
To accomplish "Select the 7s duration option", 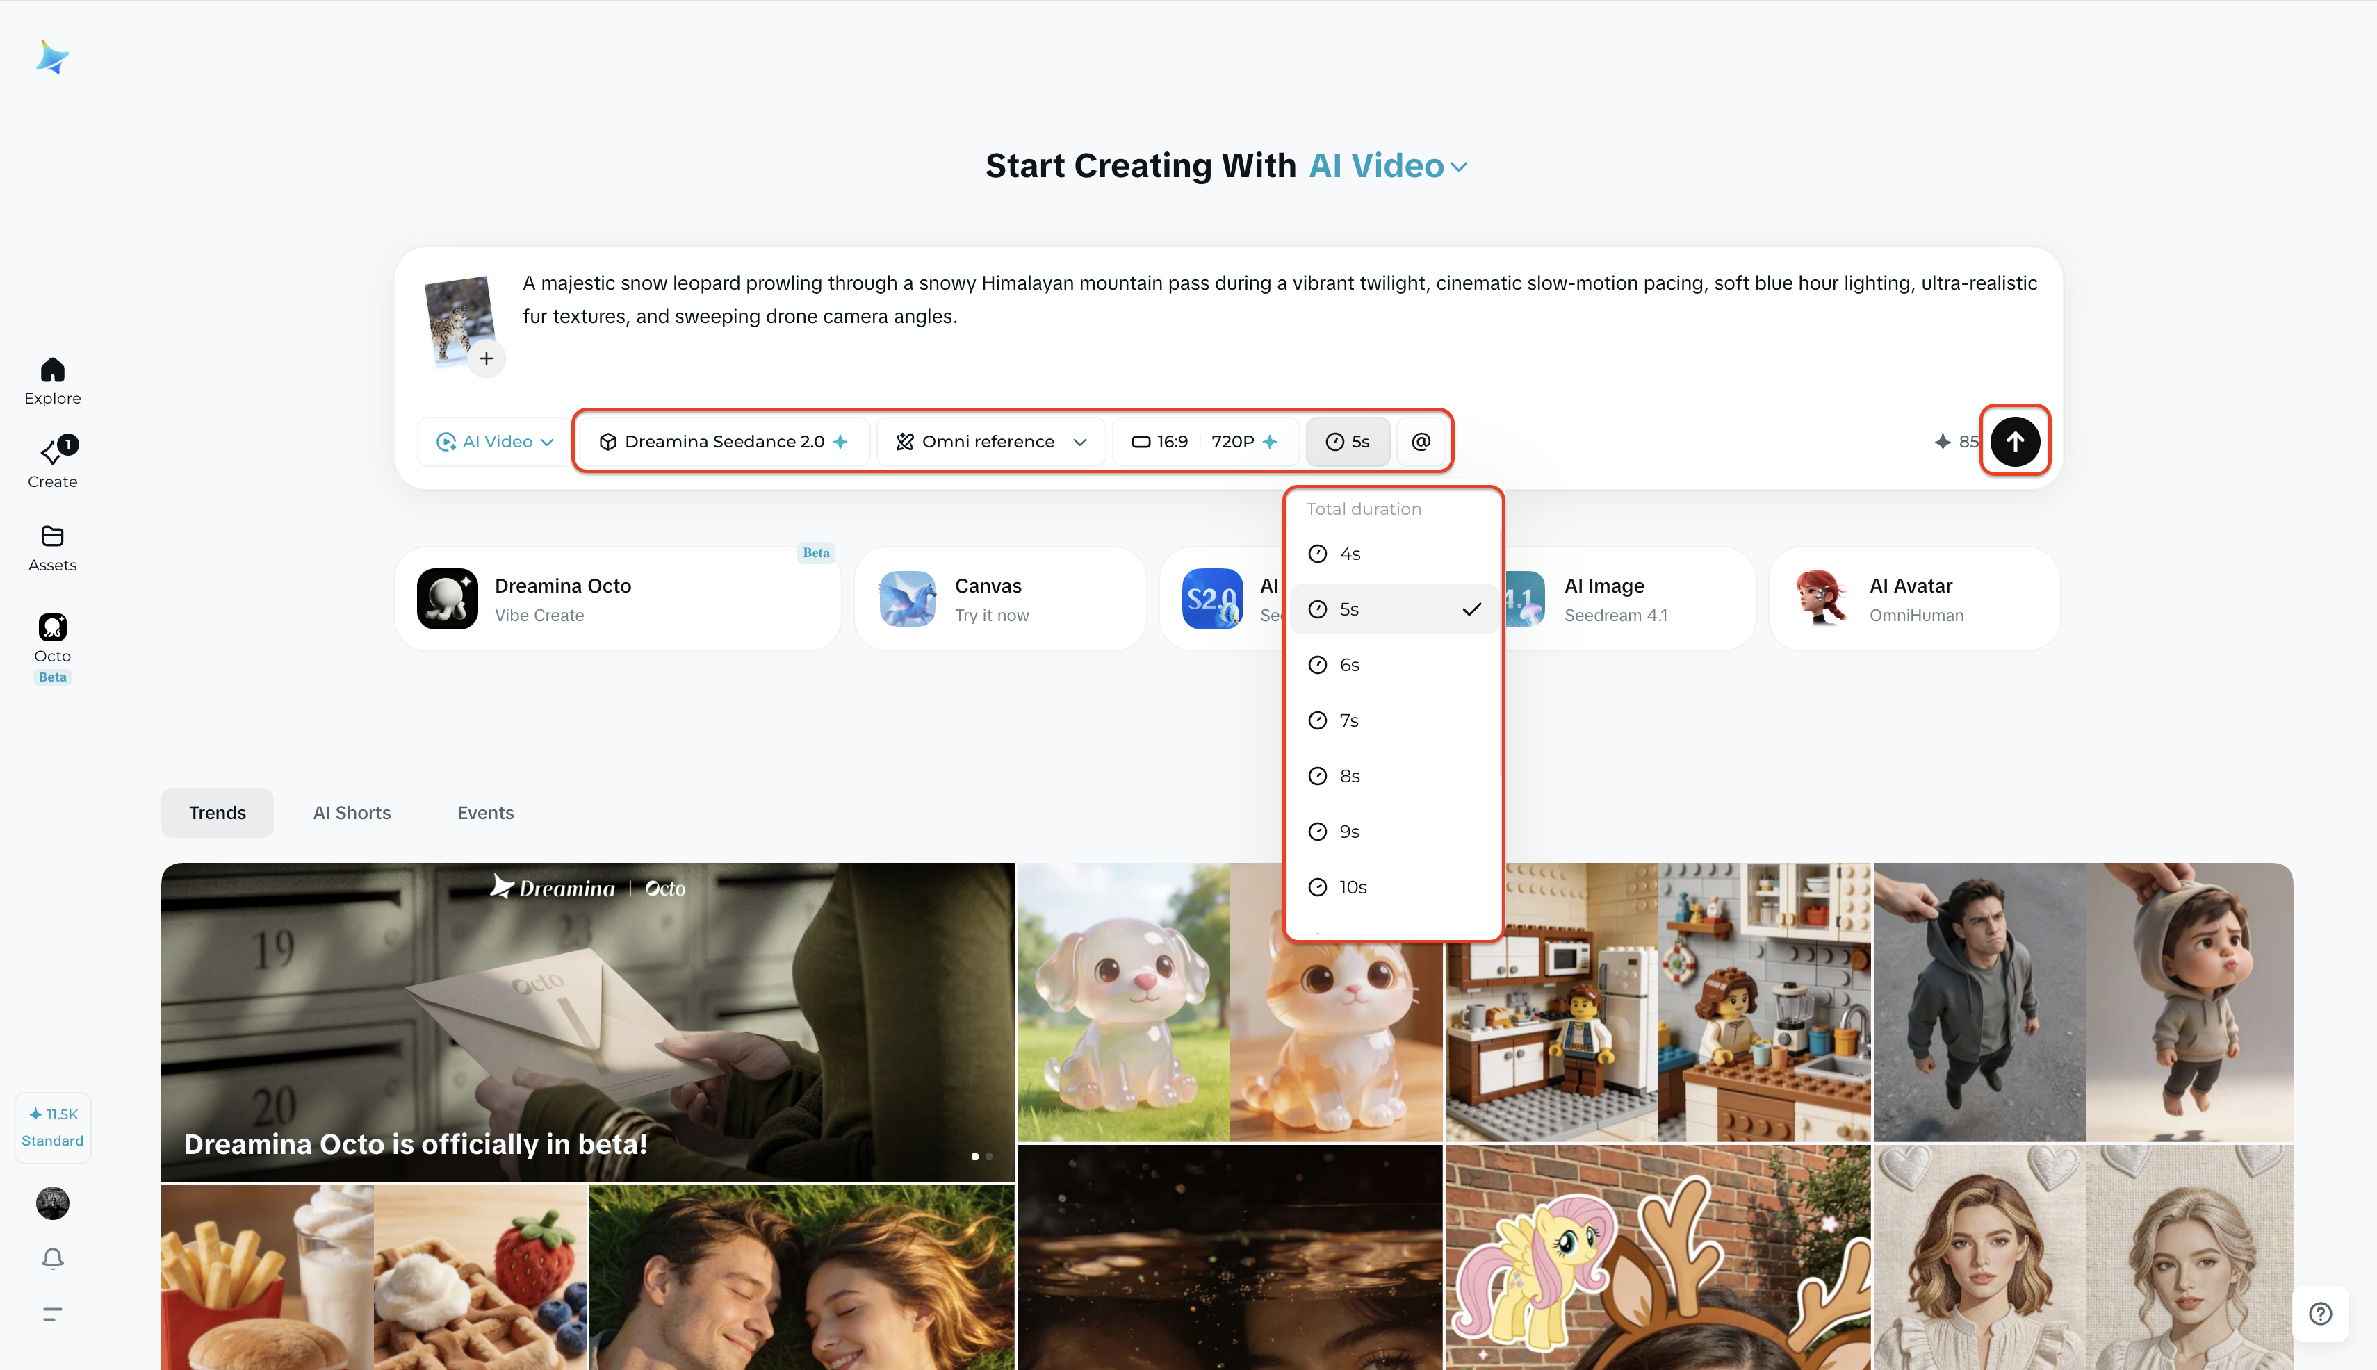I will point(1394,720).
